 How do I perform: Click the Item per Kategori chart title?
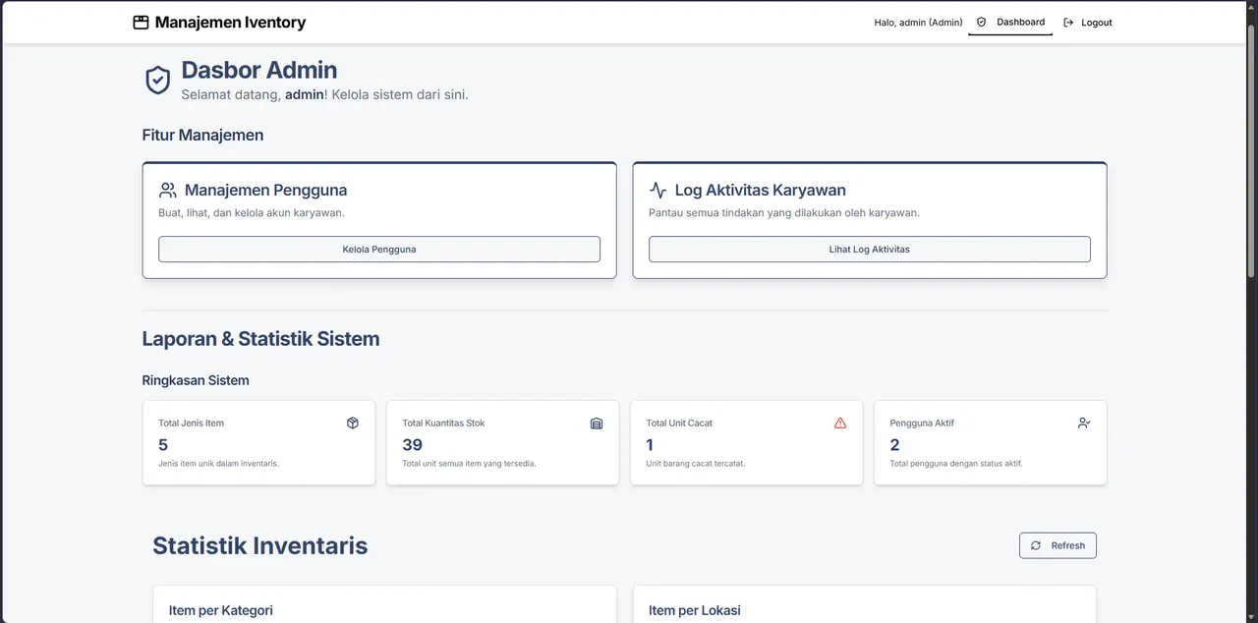(x=220, y=610)
